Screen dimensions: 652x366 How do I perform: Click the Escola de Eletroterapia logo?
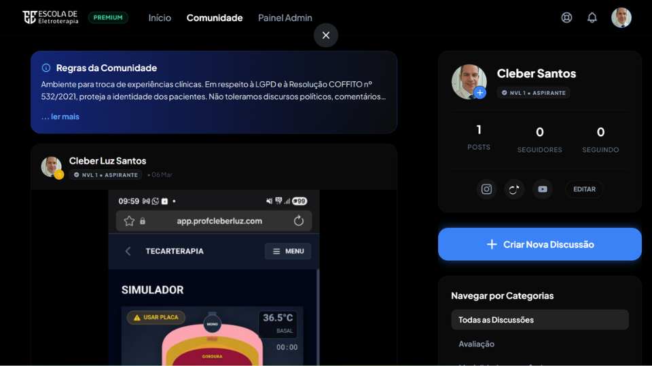[x=50, y=18]
